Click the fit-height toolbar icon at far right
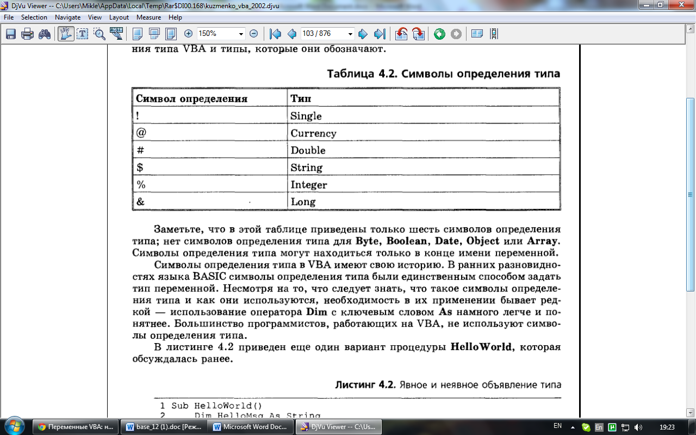 click(x=494, y=34)
